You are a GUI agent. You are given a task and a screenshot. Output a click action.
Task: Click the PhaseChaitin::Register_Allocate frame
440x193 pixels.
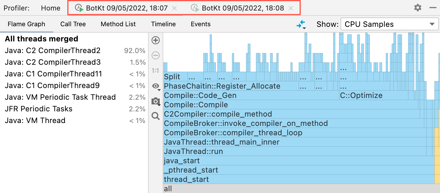pyautogui.click(x=231, y=86)
